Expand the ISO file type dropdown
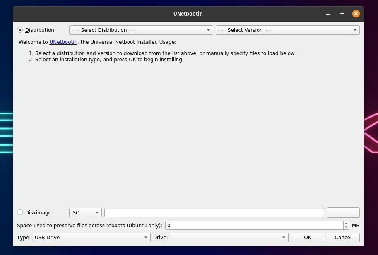The image size is (378, 255). coord(85,212)
